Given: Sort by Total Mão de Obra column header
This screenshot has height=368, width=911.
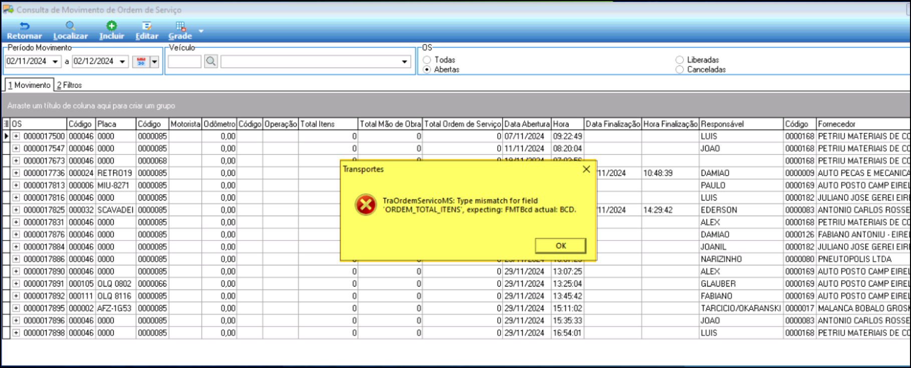Looking at the screenshot, I should [x=390, y=124].
